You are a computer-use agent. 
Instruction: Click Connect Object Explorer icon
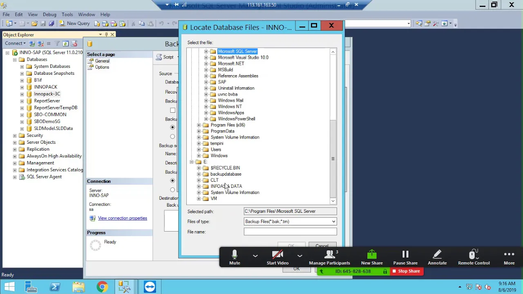pyautogui.click(x=32, y=43)
